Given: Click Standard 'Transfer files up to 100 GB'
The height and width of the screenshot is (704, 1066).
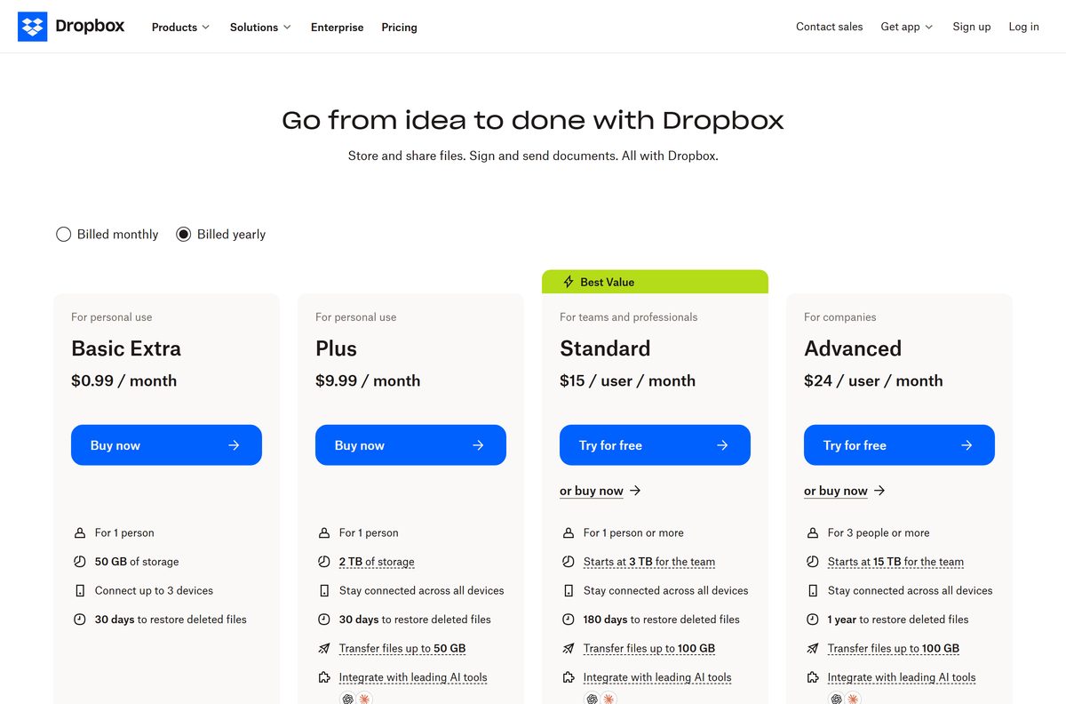Looking at the screenshot, I should [x=649, y=649].
